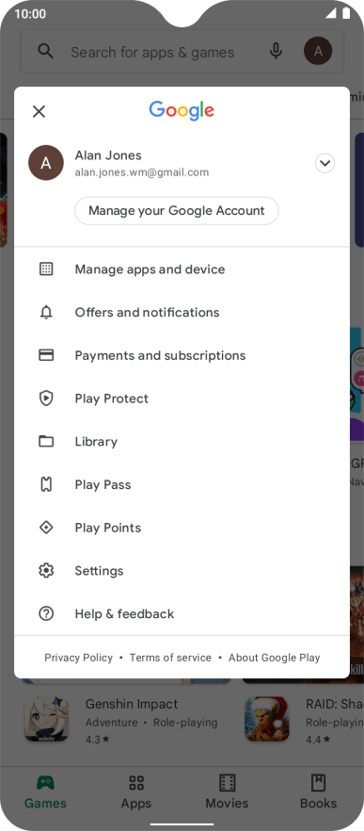The height and width of the screenshot is (831, 364).
Task: Open the Terms of service link
Action: tap(170, 658)
